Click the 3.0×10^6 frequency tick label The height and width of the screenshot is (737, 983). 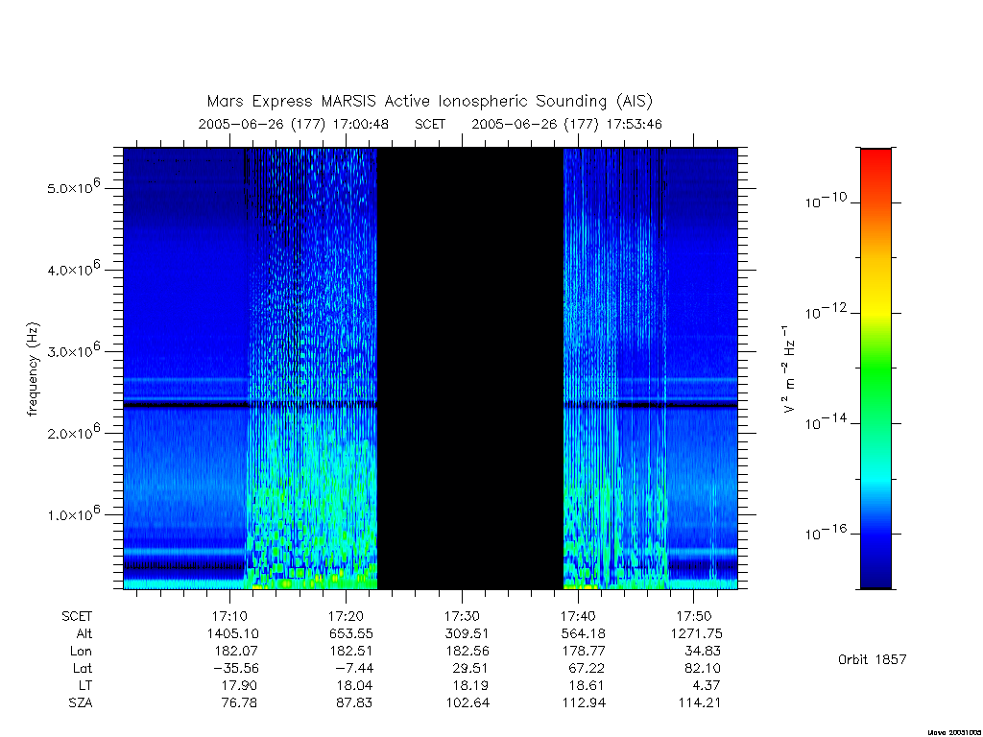(73, 350)
